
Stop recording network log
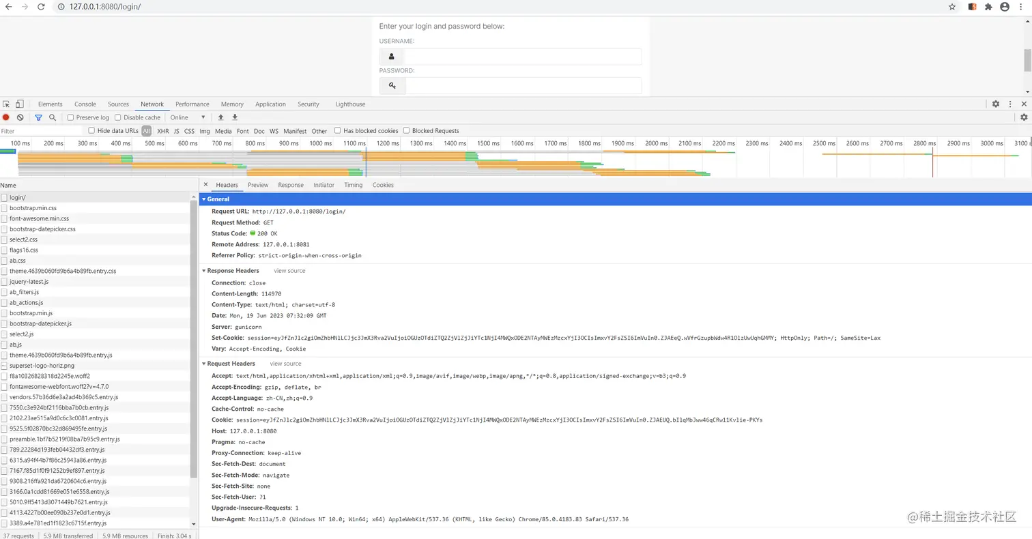[6, 117]
